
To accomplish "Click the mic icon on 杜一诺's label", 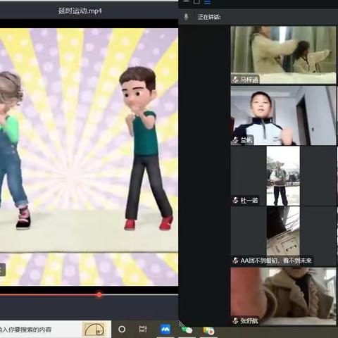I will pyautogui.click(x=235, y=200).
